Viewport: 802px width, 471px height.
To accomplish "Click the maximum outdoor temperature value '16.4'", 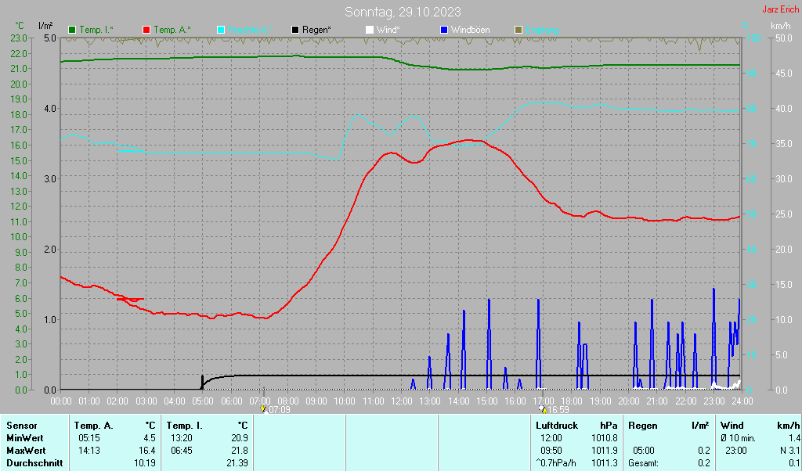I will click(147, 451).
